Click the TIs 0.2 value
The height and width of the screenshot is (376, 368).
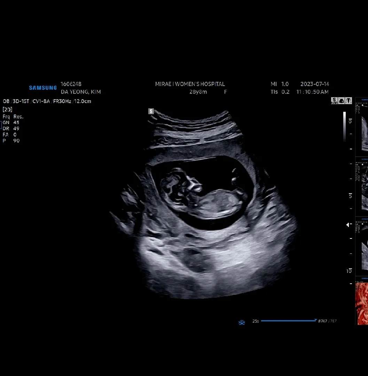(x=280, y=92)
